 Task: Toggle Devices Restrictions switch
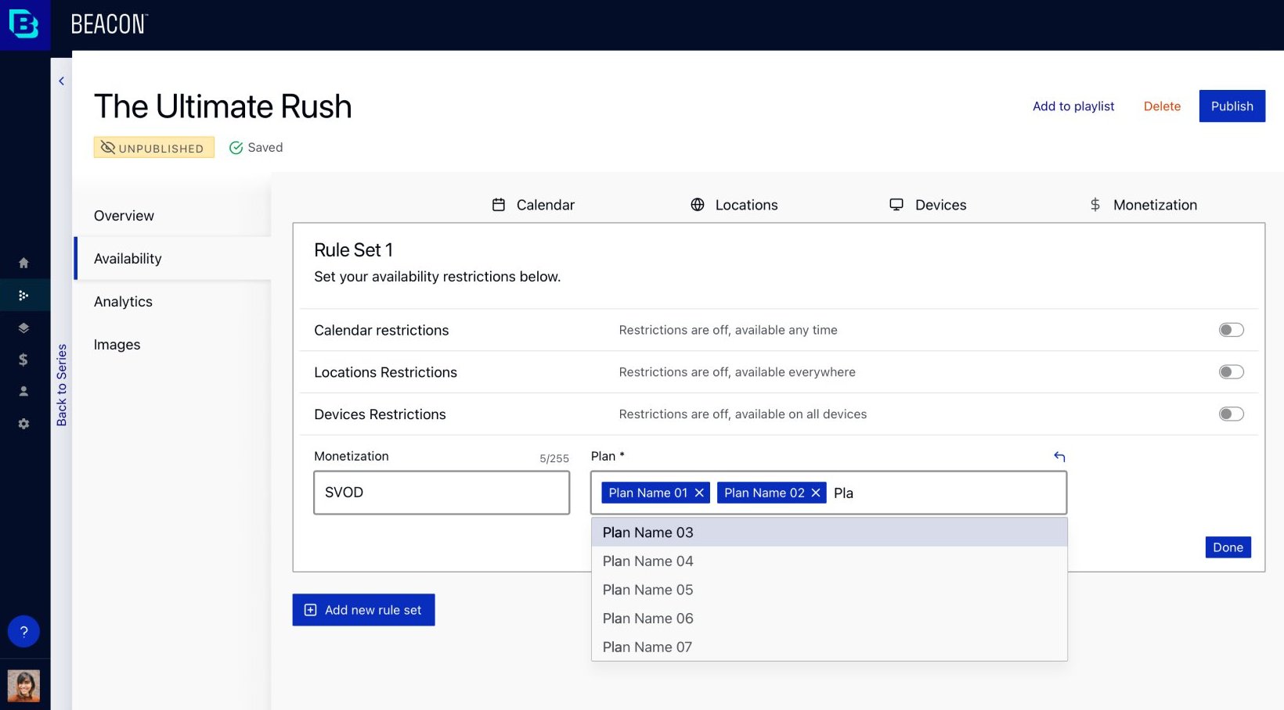pos(1231,414)
